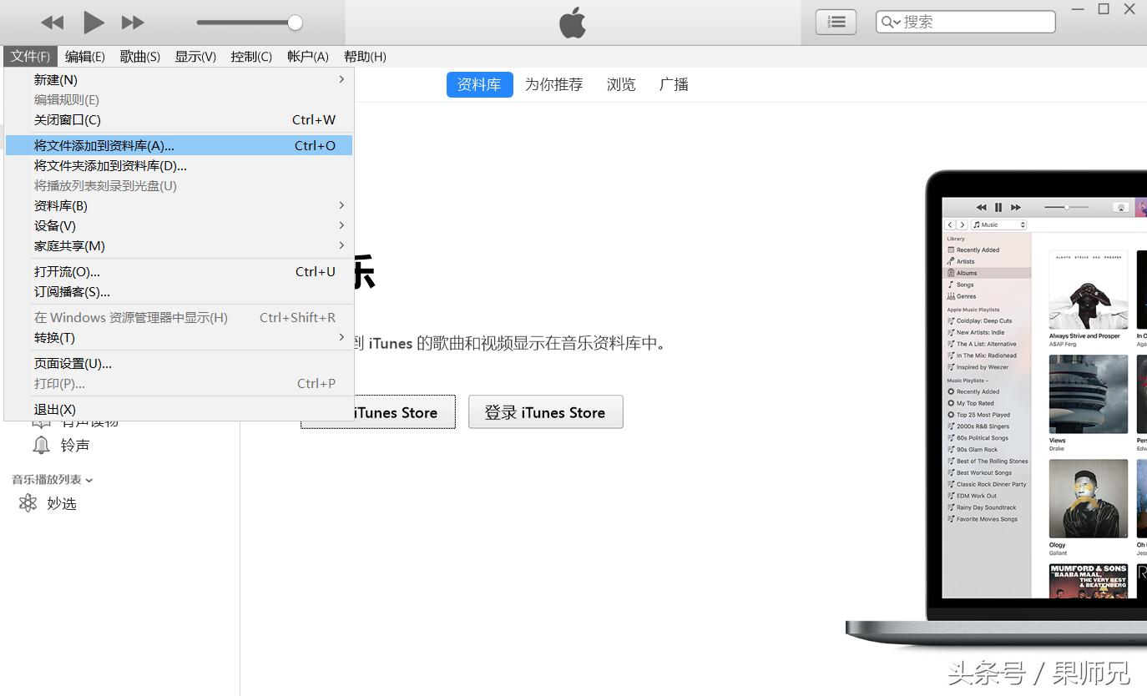Viewport: 1147px width, 696px height.
Task: Select the 铃声 bell icon in sidebar
Action: (41, 446)
